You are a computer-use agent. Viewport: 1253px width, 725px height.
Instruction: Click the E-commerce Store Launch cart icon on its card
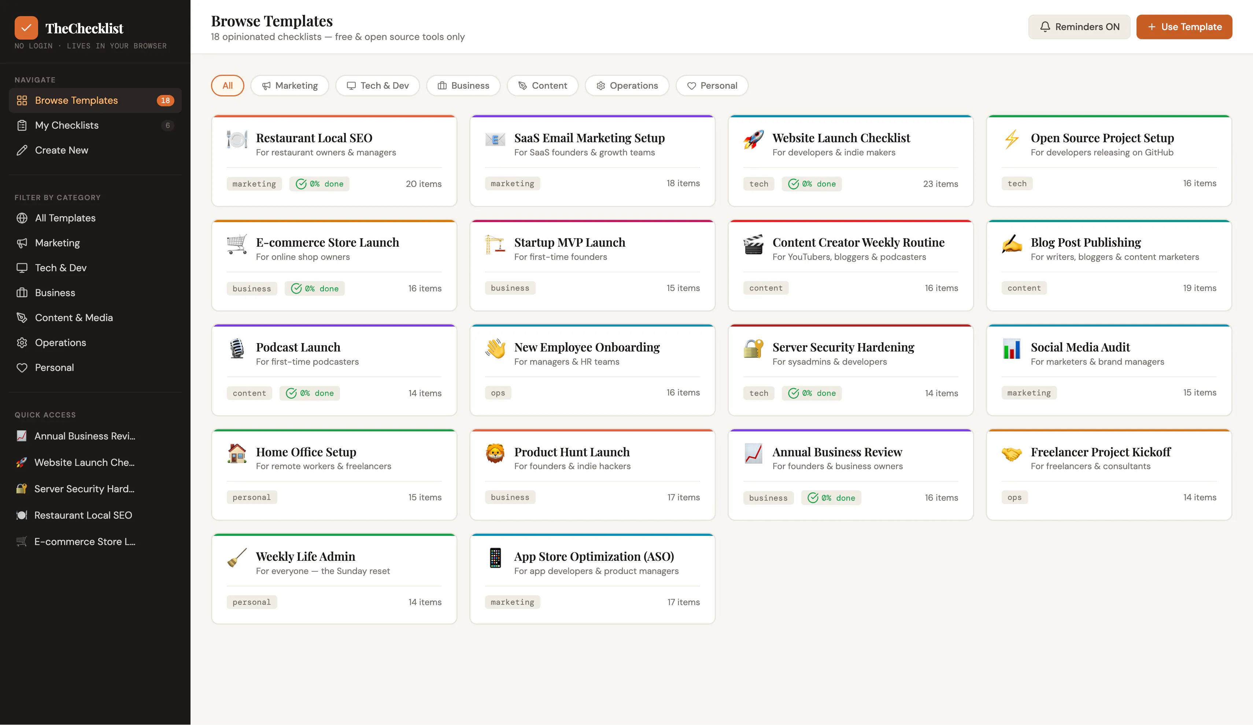(x=237, y=244)
